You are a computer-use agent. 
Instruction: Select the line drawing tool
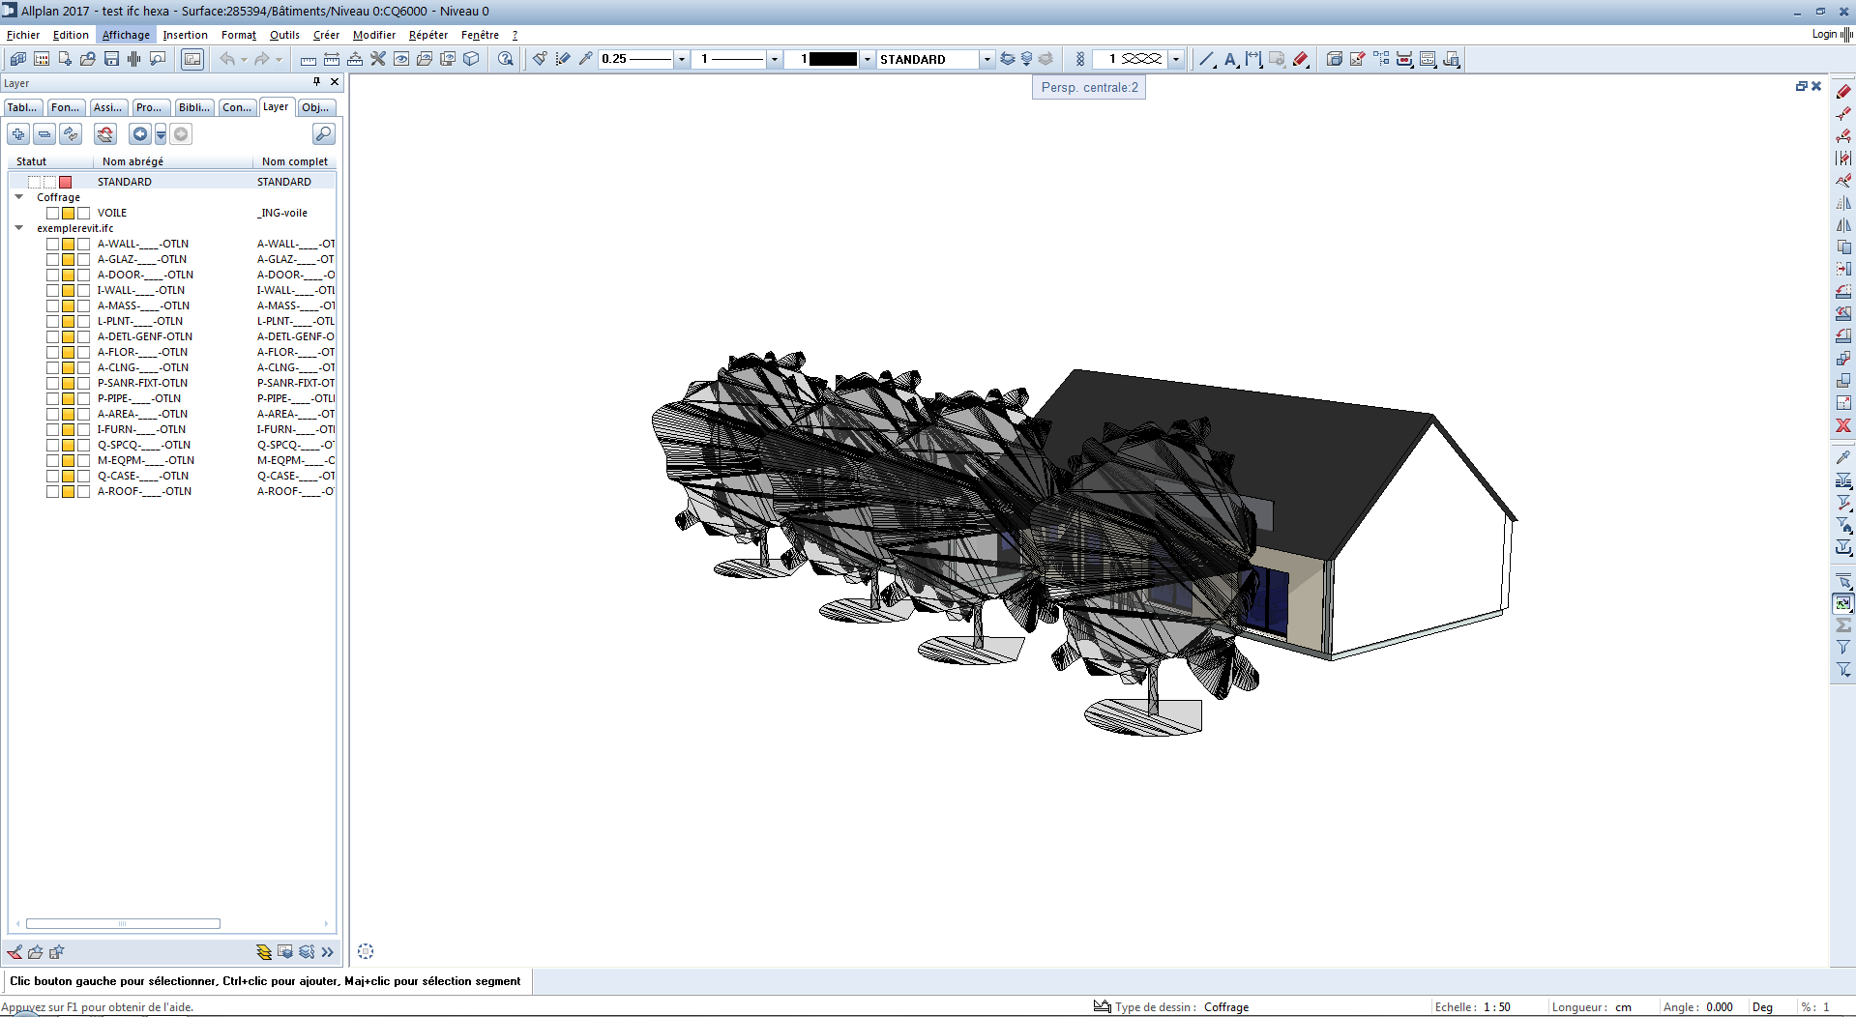(1206, 59)
